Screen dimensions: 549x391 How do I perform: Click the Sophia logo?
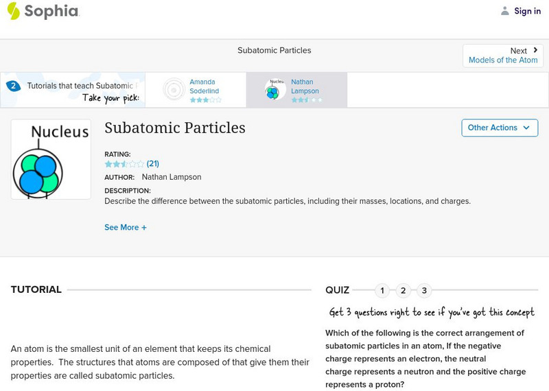[43, 11]
